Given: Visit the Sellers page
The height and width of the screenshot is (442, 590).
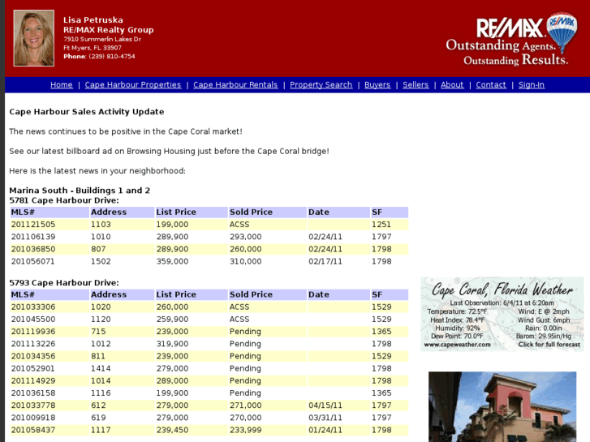Looking at the screenshot, I should click(x=416, y=84).
